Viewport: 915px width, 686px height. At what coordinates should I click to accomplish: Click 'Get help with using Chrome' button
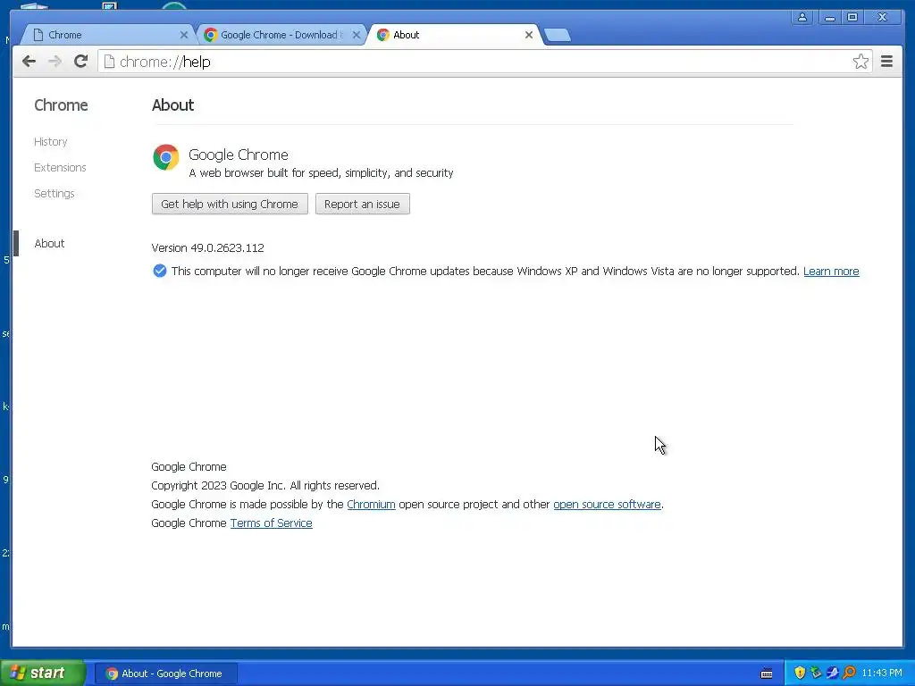coord(230,205)
